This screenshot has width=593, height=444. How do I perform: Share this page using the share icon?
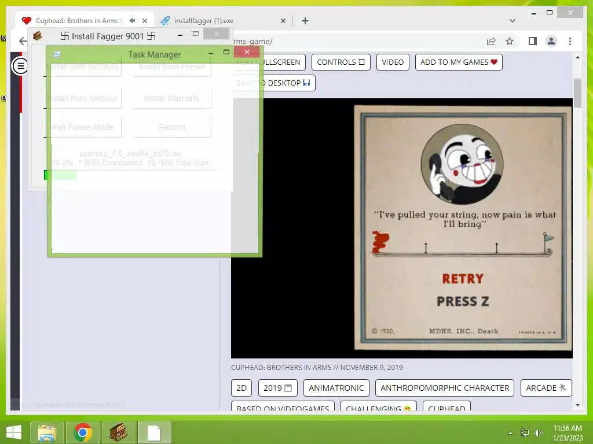tap(491, 41)
